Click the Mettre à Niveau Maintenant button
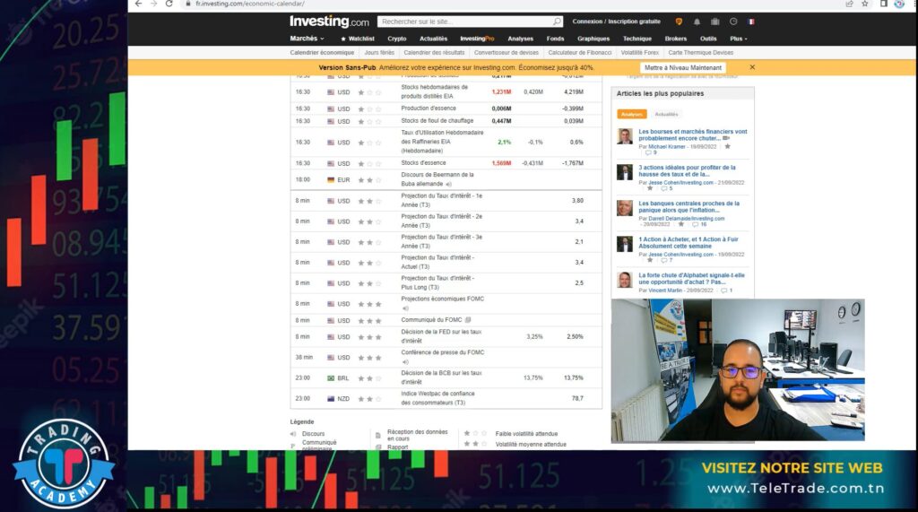 coord(683,67)
